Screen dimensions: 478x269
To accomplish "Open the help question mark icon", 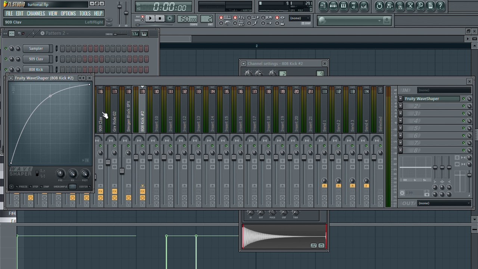I will [x=440, y=6].
